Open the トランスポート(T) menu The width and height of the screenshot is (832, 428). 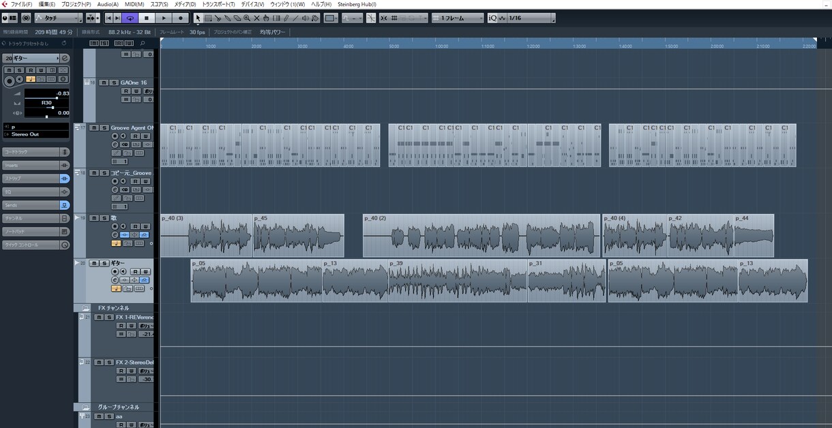218,4
